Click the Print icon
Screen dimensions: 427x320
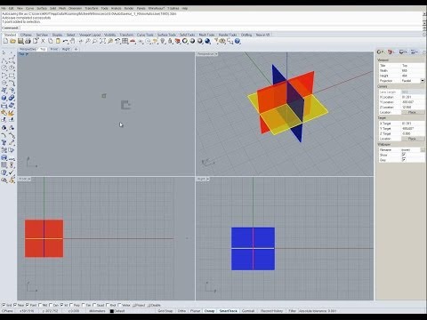(28, 41)
